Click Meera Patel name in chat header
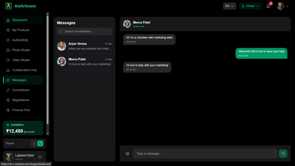Screen dimensions: 295x166 point(142,22)
